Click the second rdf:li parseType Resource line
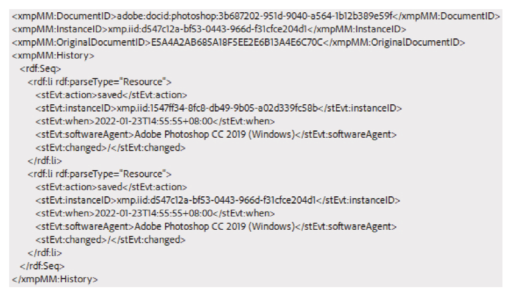Screen dimensions: 511x292 (100, 174)
